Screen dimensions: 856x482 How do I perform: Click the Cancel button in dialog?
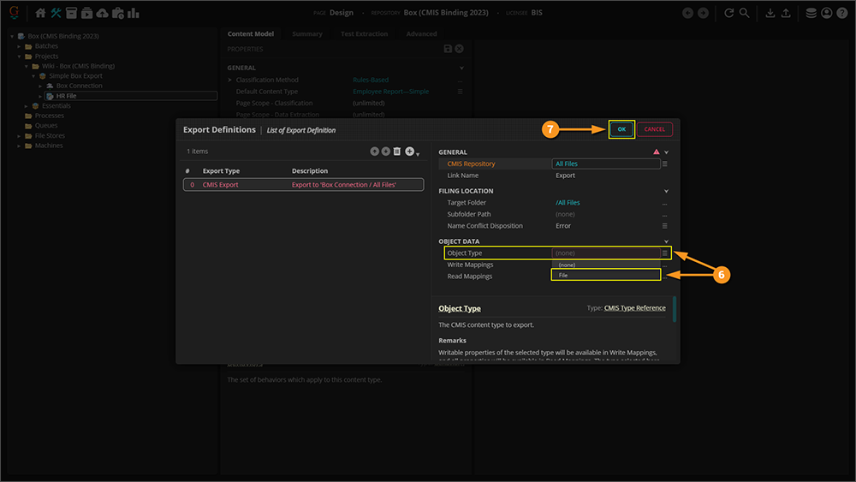click(x=655, y=129)
